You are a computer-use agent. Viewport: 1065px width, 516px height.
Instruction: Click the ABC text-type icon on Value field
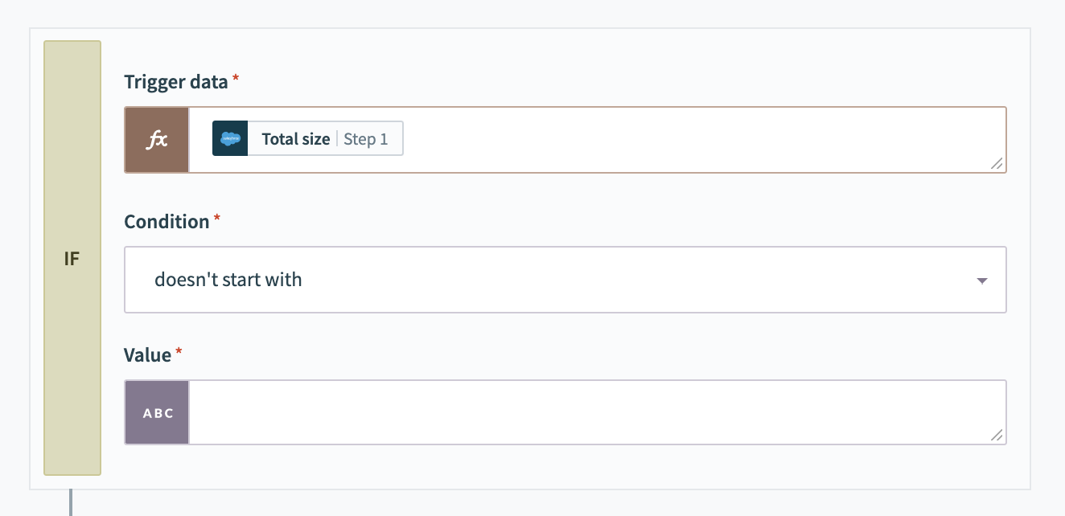tap(157, 412)
